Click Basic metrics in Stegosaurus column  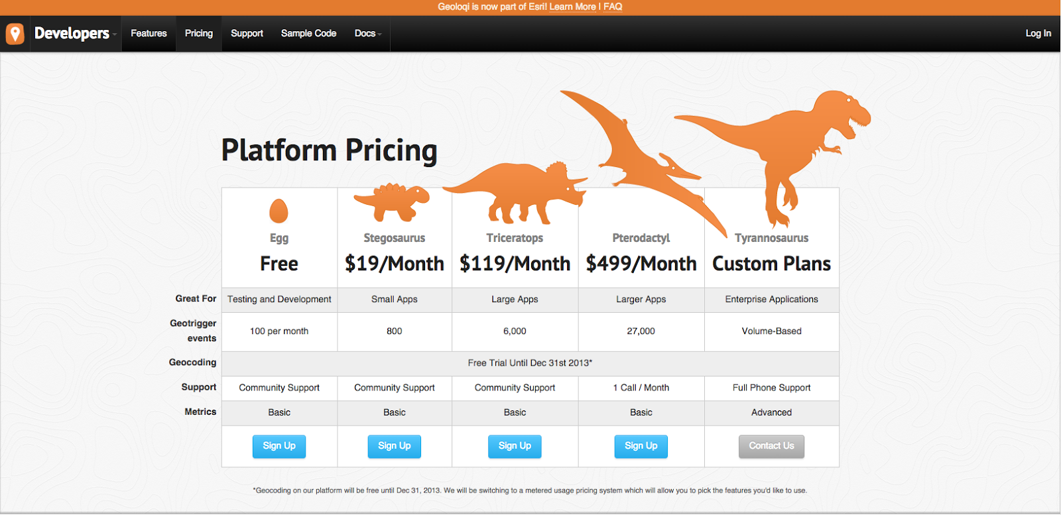(395, 412)
